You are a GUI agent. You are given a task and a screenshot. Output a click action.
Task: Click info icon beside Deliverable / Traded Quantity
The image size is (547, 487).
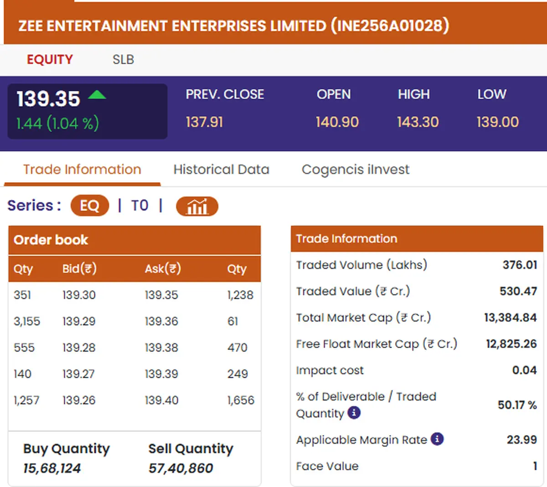(x=354, y=413)
